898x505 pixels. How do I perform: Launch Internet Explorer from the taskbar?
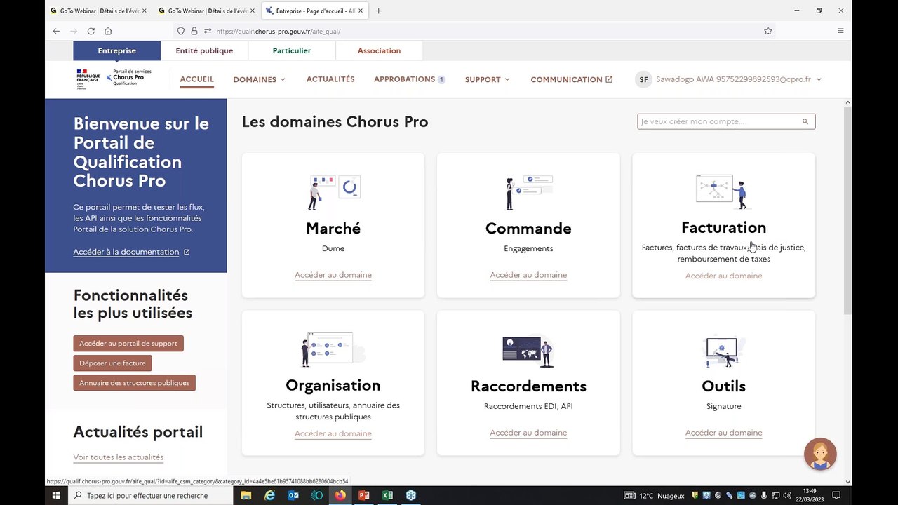269,495
